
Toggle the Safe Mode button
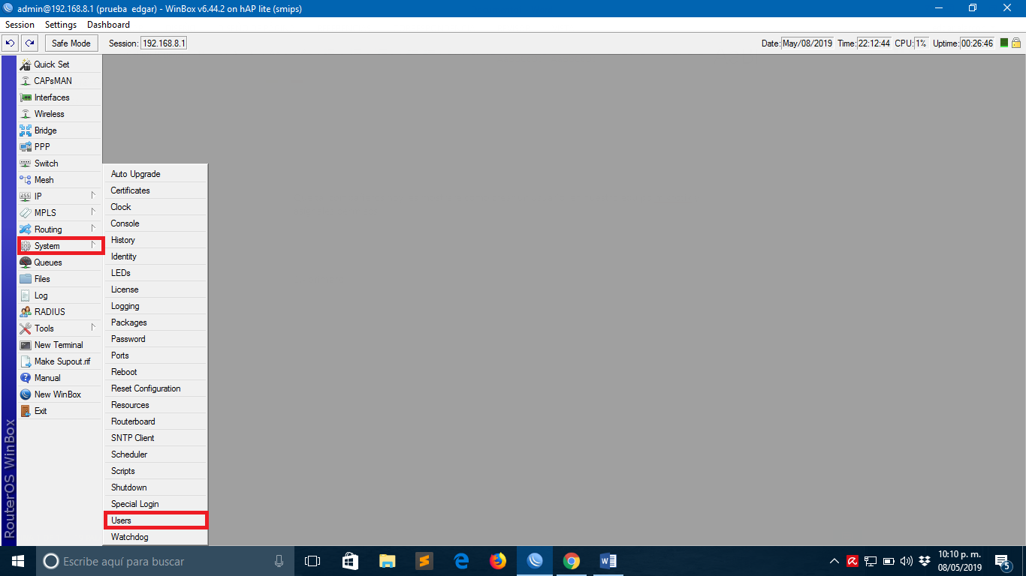click(71, 43)
